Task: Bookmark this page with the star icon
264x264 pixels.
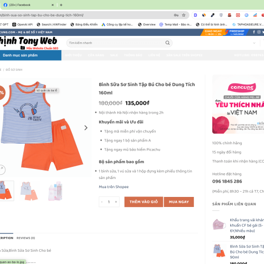Action: pyautogui.click(x=184, y=15)
